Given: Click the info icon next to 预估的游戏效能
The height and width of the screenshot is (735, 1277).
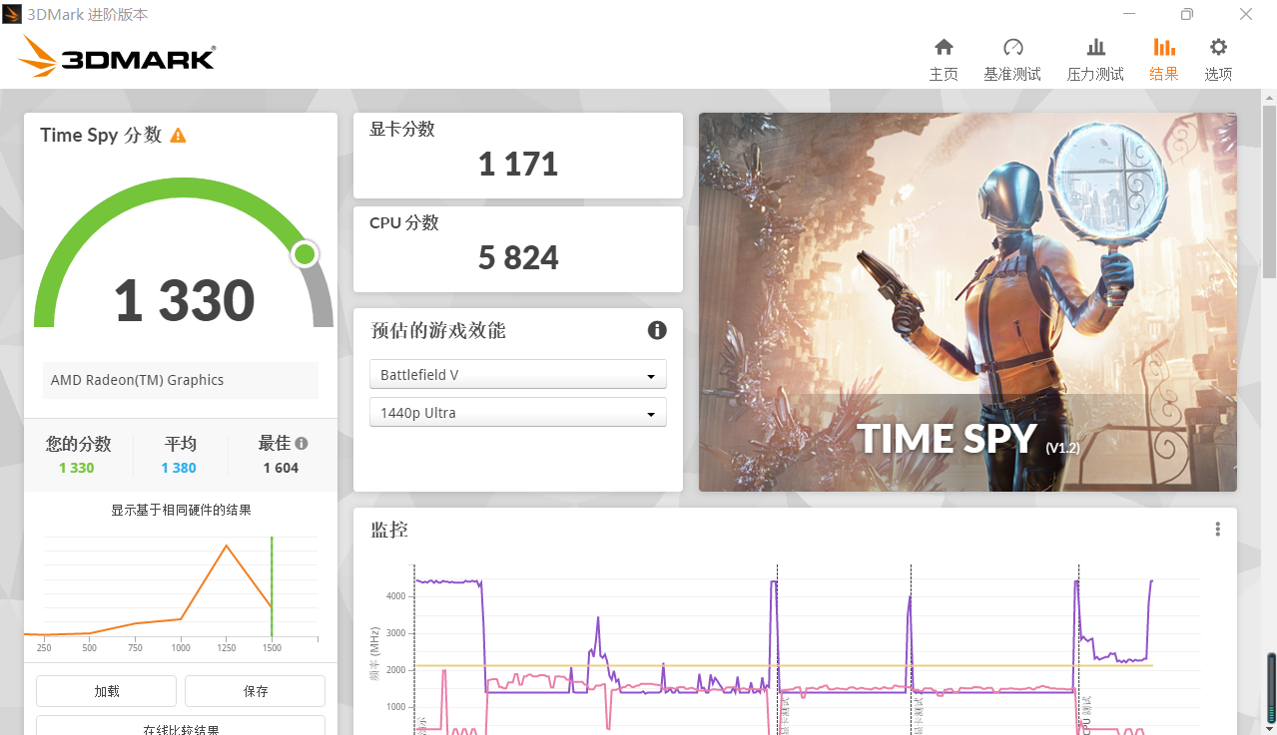Looking at the screenshot, I should click(657, 330).
